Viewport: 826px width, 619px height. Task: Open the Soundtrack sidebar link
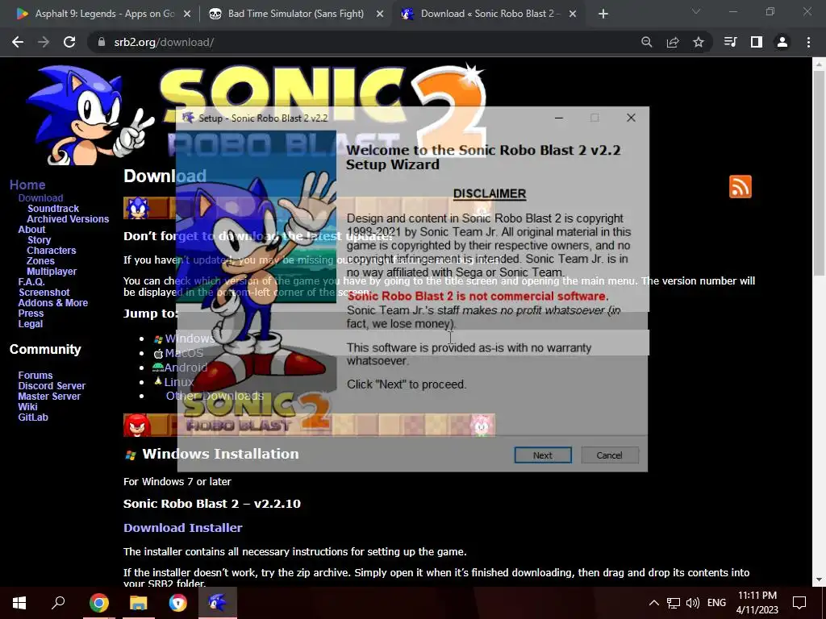[x=53, y=209]
